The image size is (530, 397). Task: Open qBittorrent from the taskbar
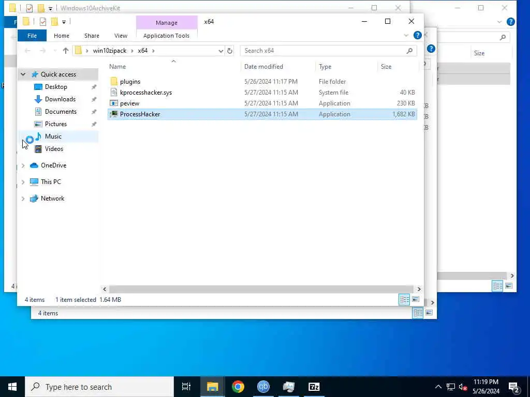263,387
